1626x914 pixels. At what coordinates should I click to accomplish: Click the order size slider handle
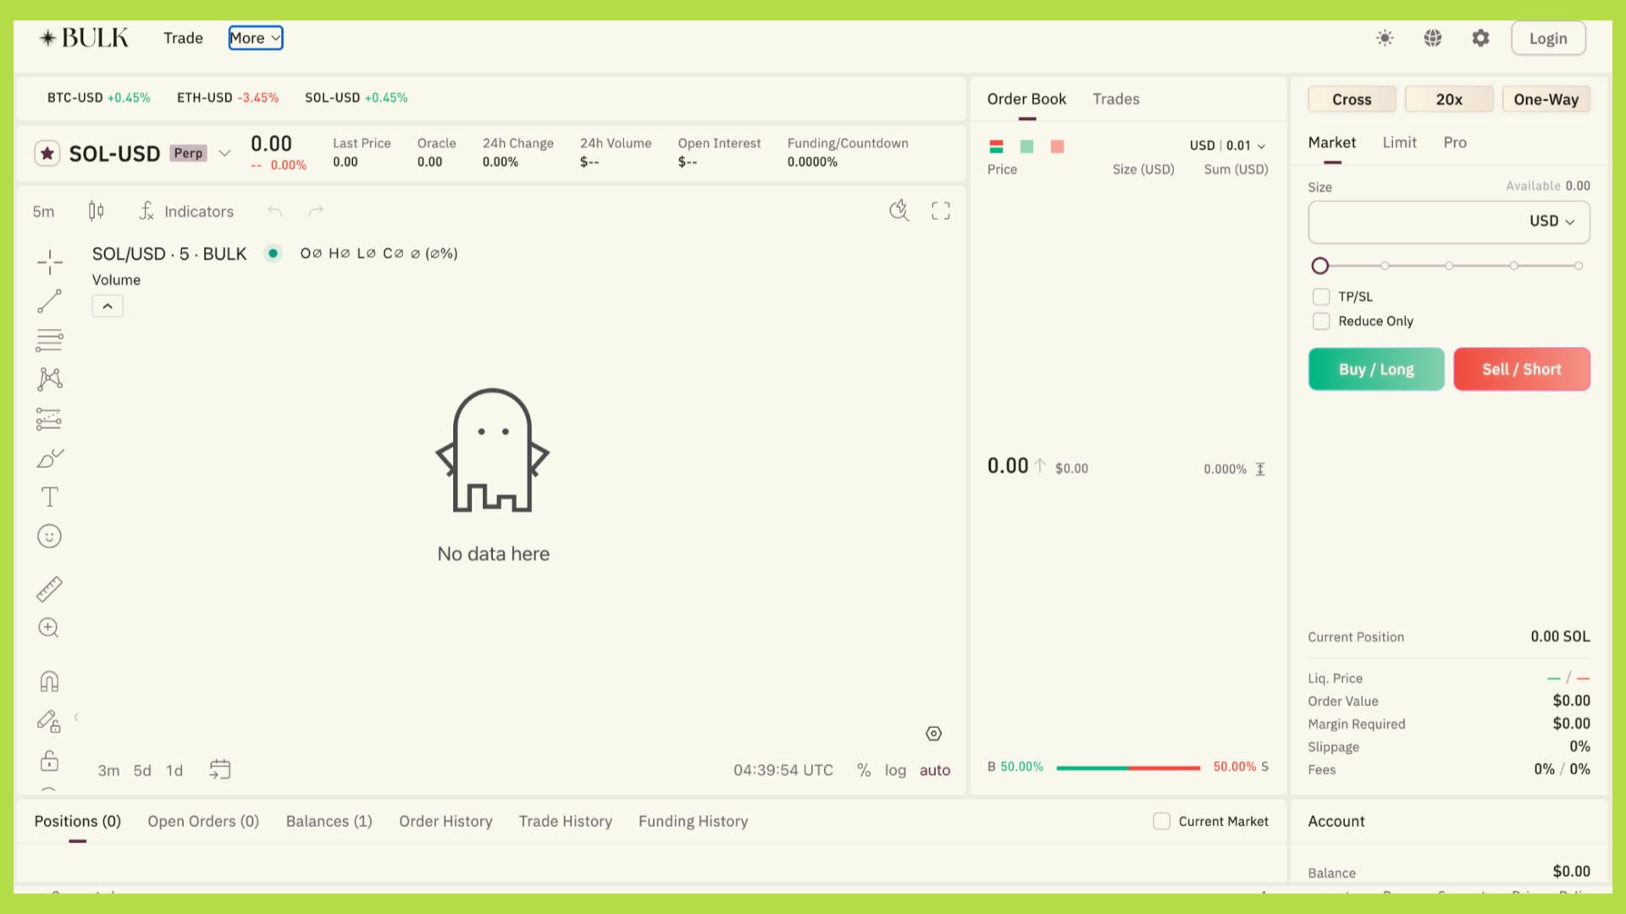pyautogui.click(x=1319, y=266)
